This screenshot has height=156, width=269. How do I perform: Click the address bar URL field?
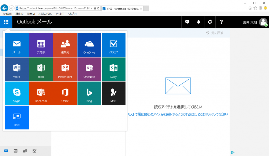53,8
